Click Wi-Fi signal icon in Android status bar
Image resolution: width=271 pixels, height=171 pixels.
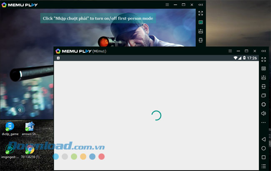236,58
